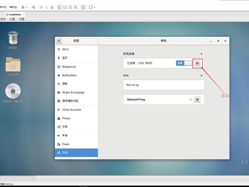Open Privacy in the settings sidebar
Viewport: 249px width, 187px height.
point(76,118)
